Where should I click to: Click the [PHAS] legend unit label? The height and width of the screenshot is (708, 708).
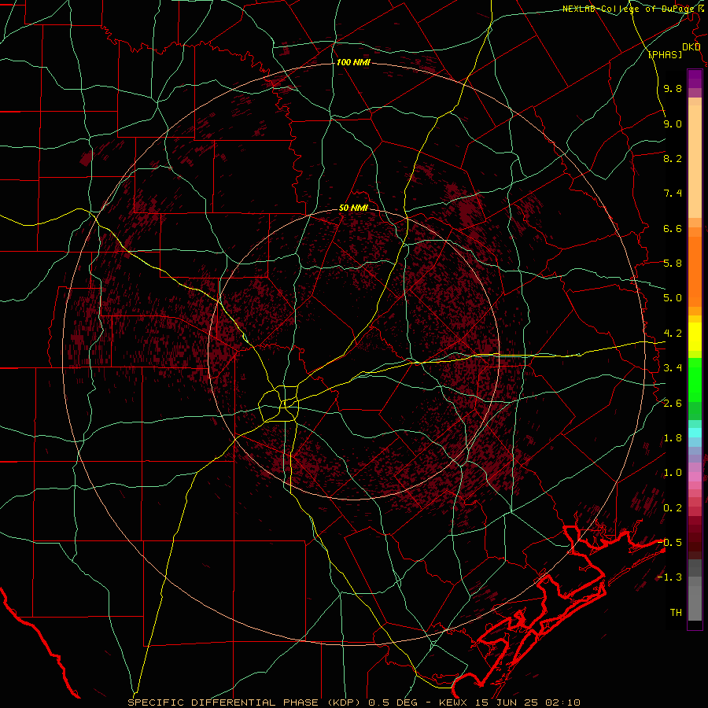coord(665,54)
